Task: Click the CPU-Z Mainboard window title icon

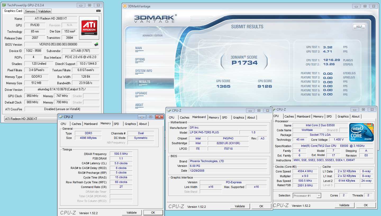Action: tap(169, 110)
